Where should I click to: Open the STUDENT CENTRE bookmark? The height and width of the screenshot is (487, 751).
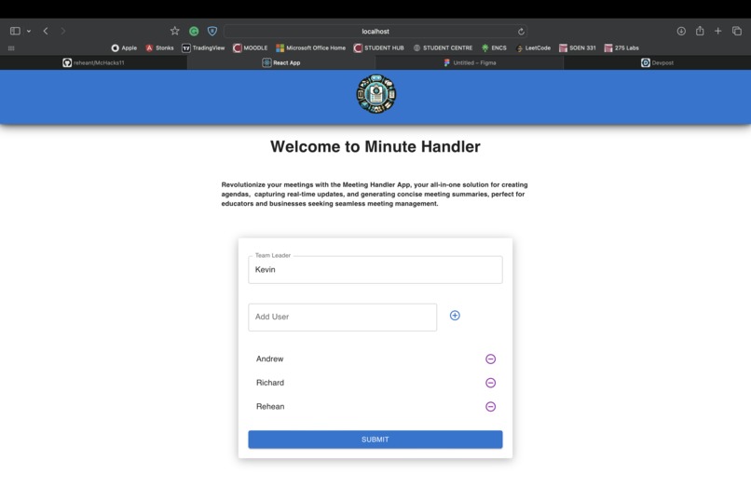pos(443,47)
